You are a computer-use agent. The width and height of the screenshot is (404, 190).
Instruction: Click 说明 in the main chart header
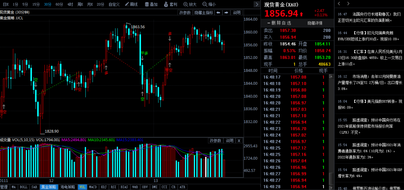(236, 13)
